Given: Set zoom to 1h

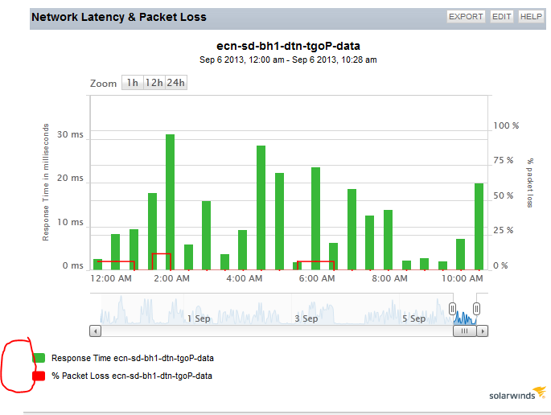Looking at the screenshot, I should pos(133,83).
